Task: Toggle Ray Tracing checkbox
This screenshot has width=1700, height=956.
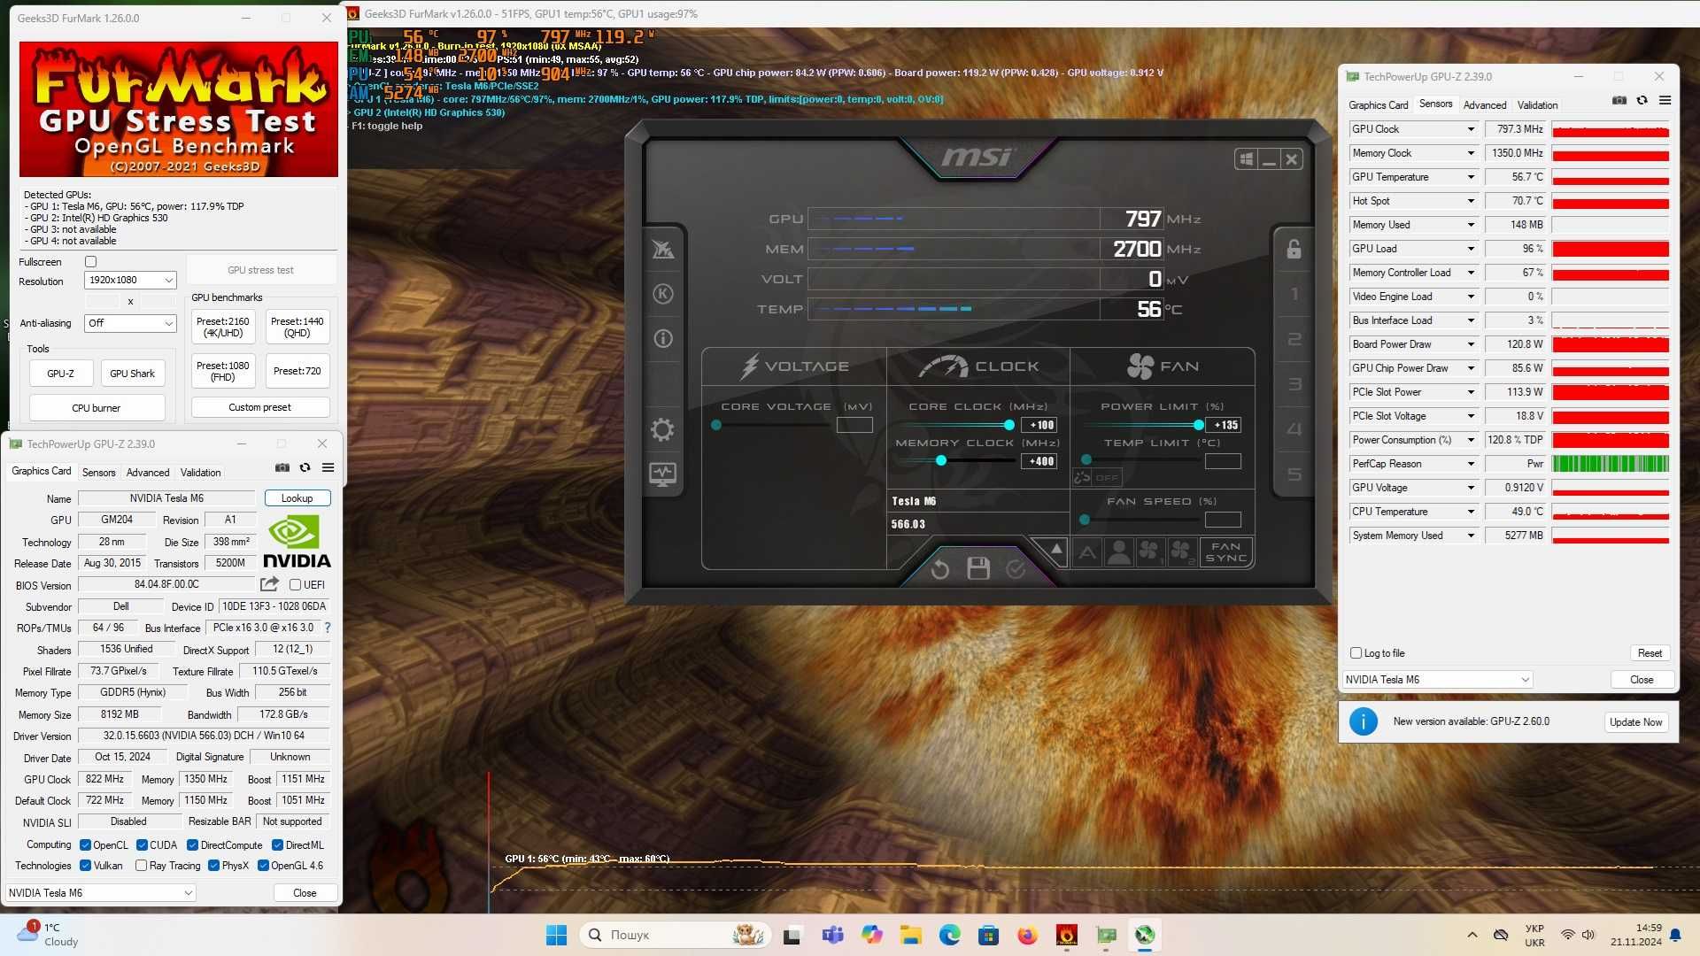Action: point(142,866)
